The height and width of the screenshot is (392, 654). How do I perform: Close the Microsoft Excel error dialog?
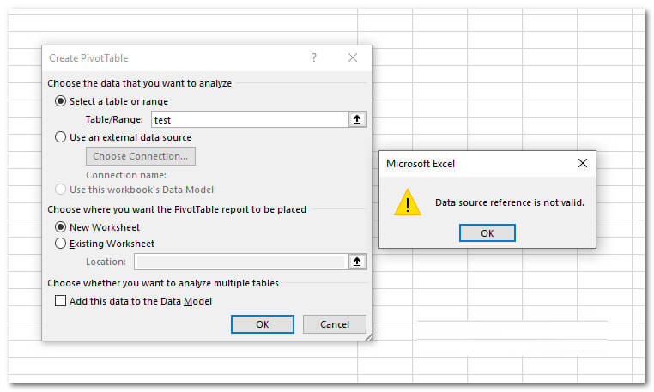(x=583, y=163)
